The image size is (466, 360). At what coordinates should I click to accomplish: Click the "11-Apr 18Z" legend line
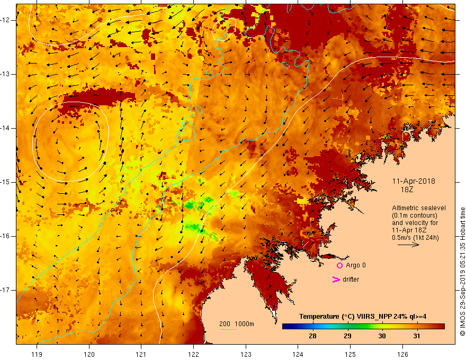pyautogui.click(x=409, y=230)
